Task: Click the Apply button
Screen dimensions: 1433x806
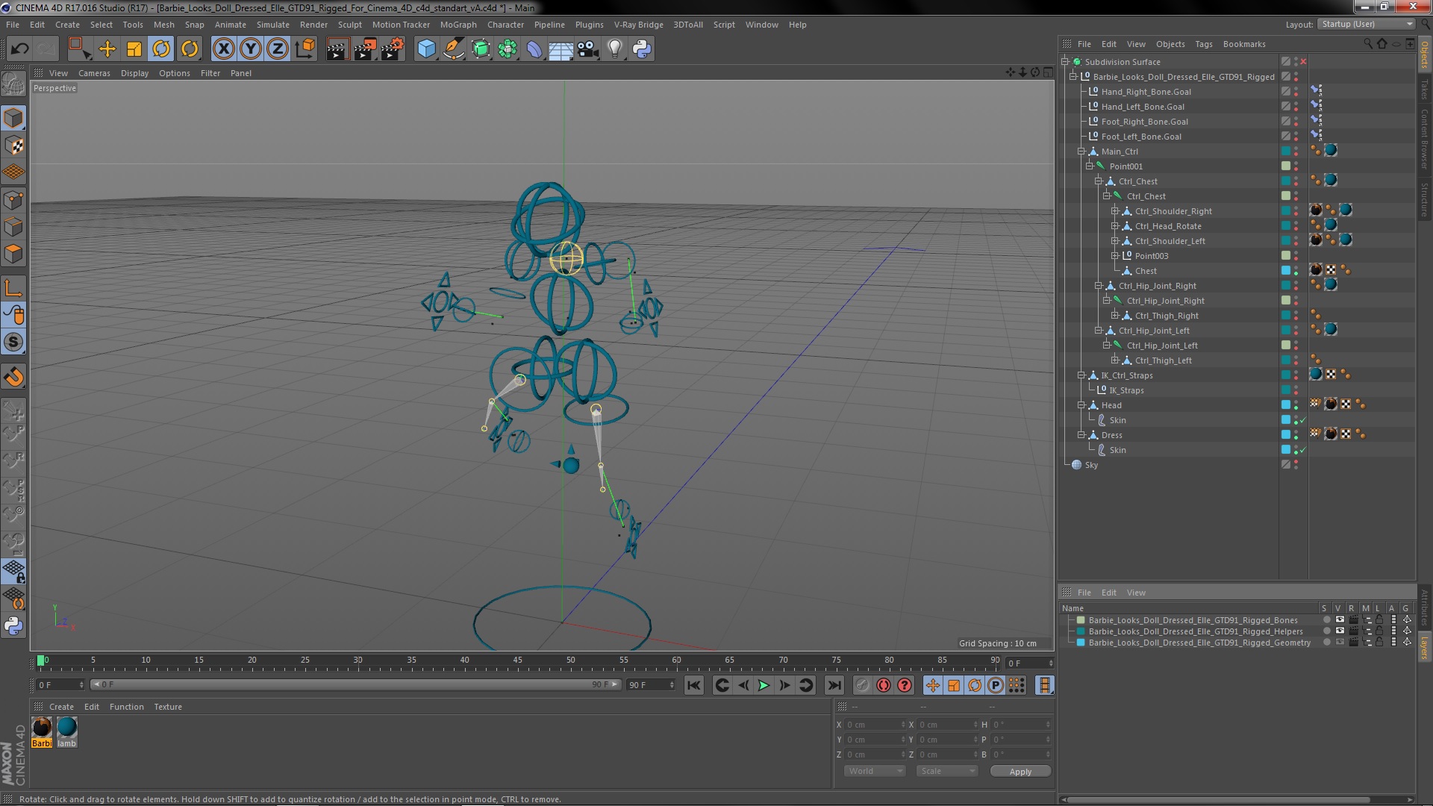Action: [x=1020, y=772]
